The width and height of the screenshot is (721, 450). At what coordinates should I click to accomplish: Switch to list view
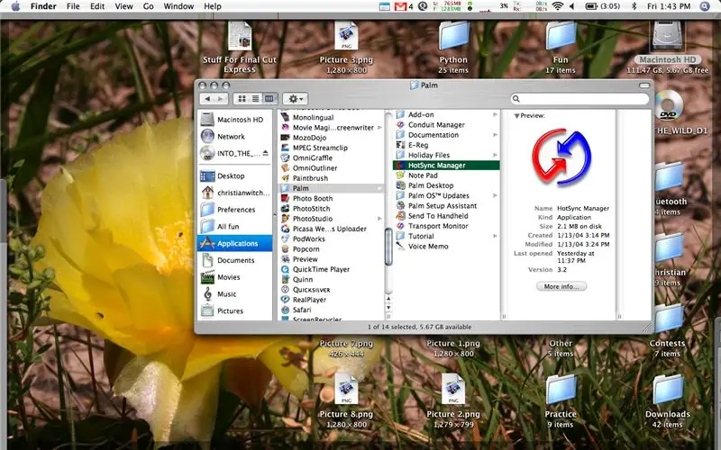(256, 99)
